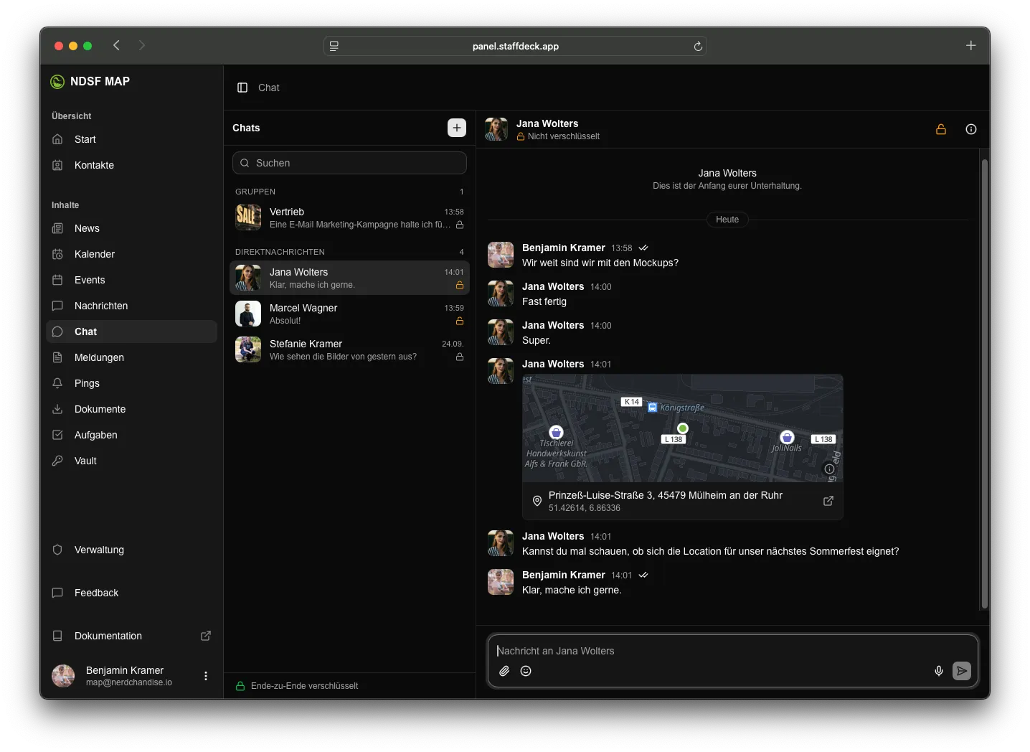Open Stefanie Kramer conversation
Screen dimensions: 1030x752
click(349, 349)
